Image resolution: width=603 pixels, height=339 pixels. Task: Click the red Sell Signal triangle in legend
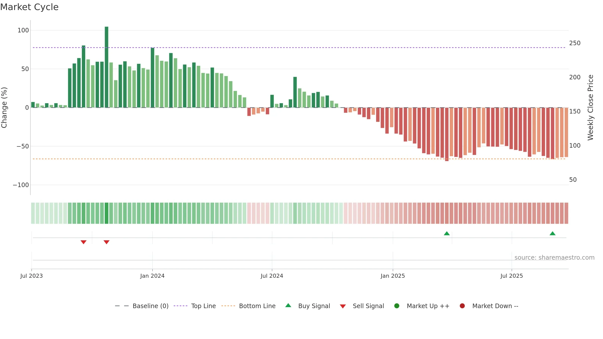tap(343, 306)
